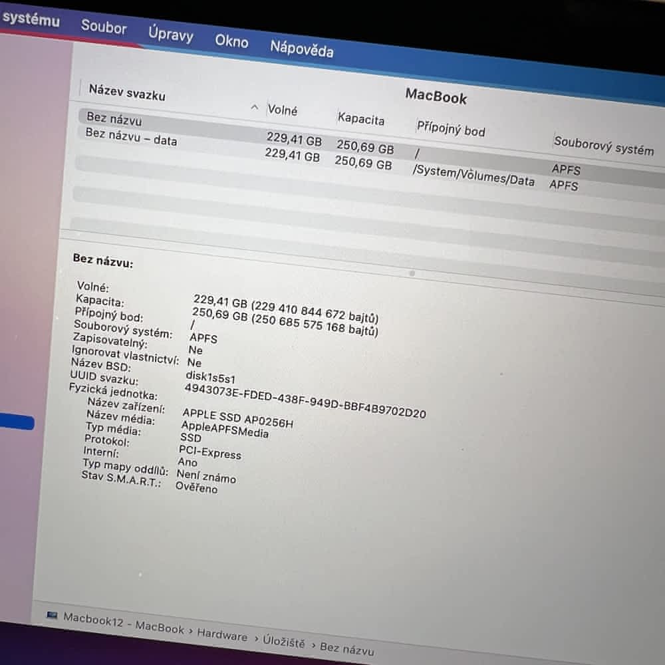This screenshot has height=665, width=665.
Task: Click the 'Typ mapy oddílů:' label
Action: point(126,467)
